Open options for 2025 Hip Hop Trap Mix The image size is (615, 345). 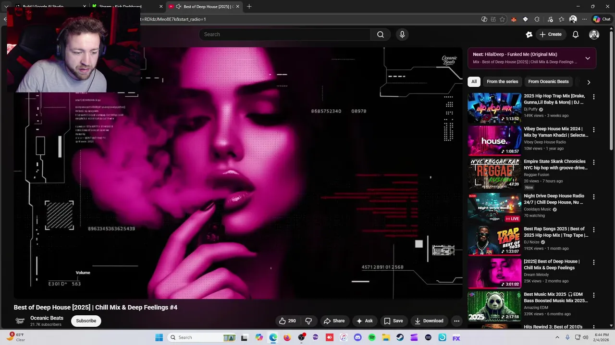[x=593, y=97]
